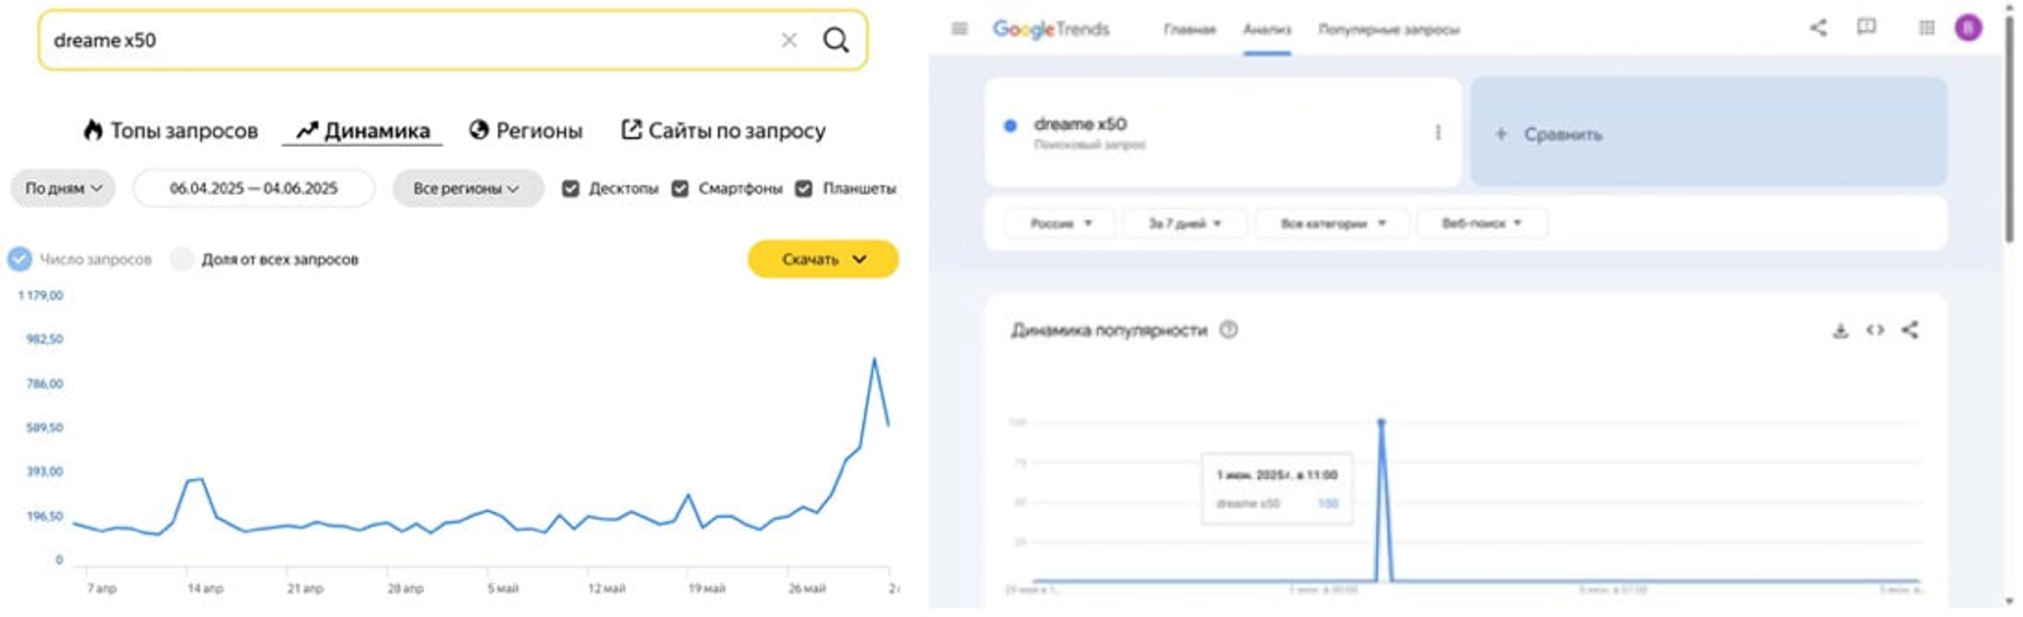Toggle the Смартфоны checkbox
The width and height of the screenshot is (2023, 617).
680,189
